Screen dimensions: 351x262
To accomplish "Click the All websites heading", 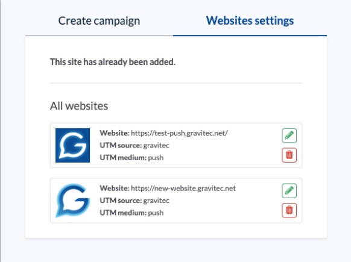I will [x=79, y=106].
